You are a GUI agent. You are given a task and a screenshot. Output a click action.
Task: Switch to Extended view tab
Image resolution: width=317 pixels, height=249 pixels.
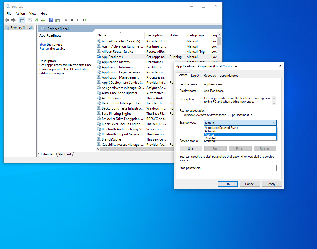coord(48,154)
